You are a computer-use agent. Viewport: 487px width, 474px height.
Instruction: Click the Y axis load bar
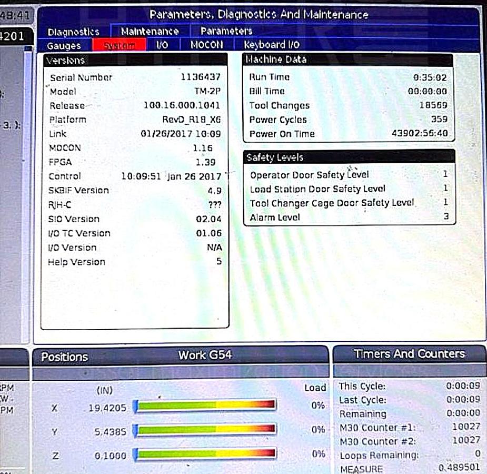[x=205, y=429]
